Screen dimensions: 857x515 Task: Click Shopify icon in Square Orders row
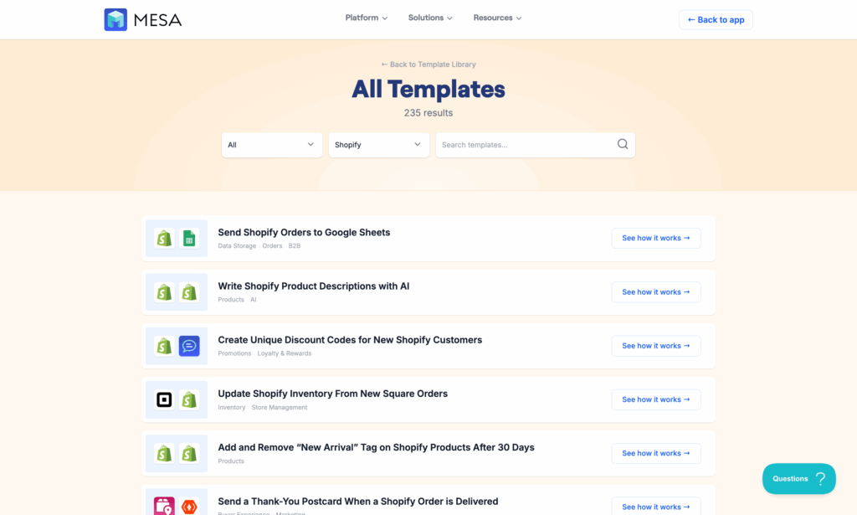(189, 399)
